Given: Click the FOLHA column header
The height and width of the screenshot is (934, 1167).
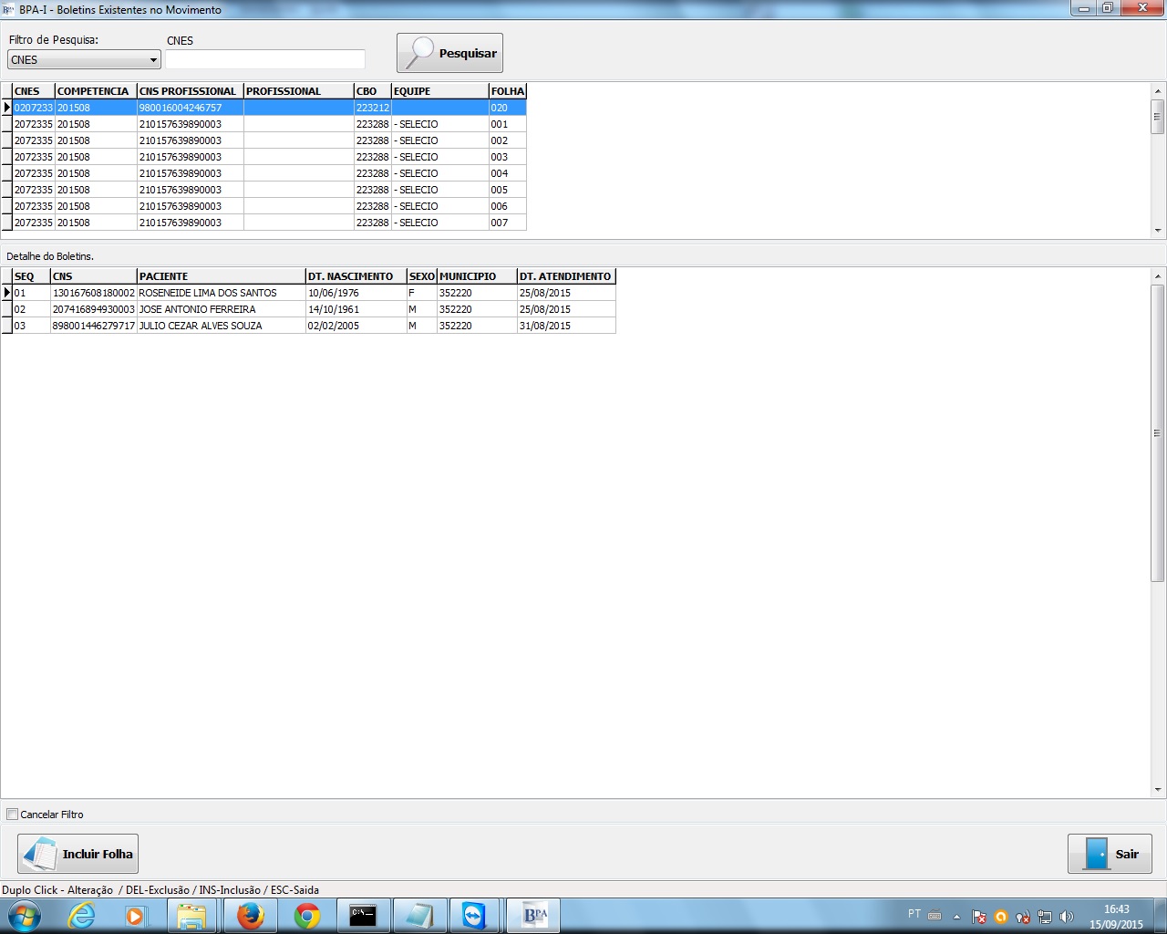Looking at the screenshot, I should click(x=508, y=91).
